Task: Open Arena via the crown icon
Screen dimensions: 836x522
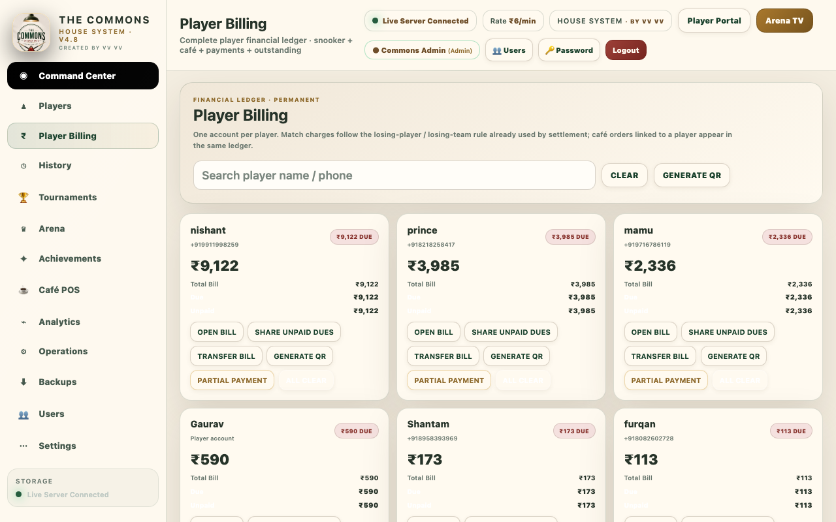Action: [24, 228]
